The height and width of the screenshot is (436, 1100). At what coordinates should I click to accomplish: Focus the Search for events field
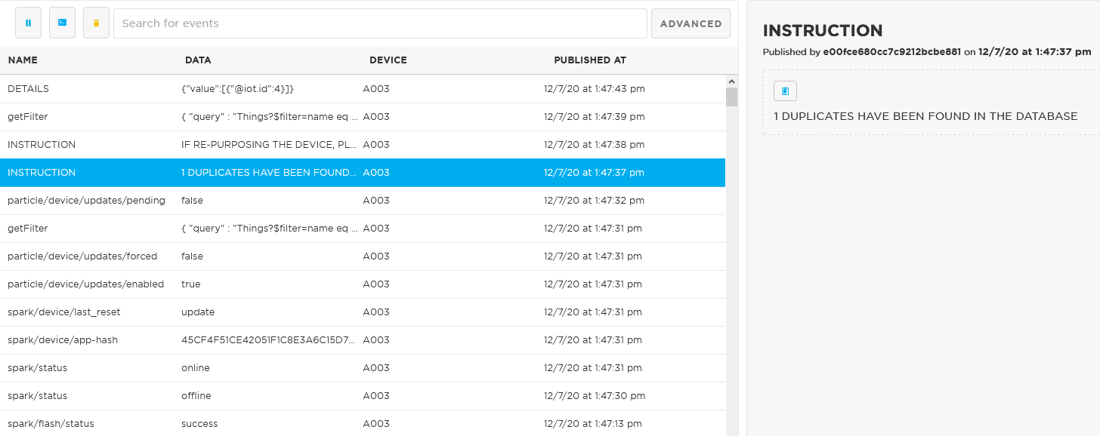point(380,23)
